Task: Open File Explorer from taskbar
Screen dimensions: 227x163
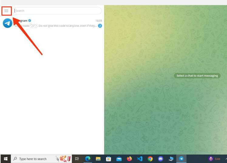Action: coord(98,159)
